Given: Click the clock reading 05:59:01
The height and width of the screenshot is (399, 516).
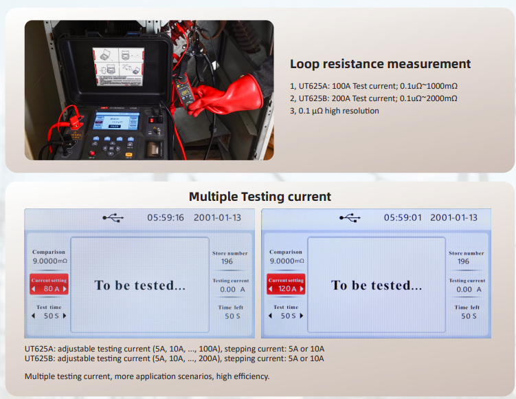Looking at the screenshot, I should click(x=402, y=218).
